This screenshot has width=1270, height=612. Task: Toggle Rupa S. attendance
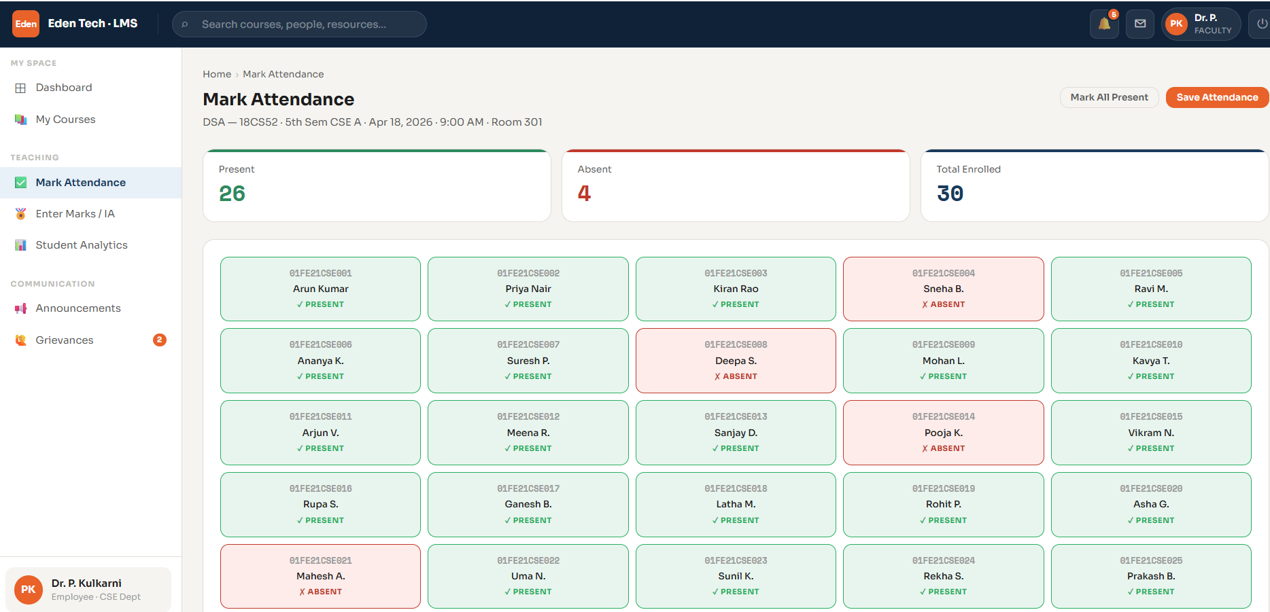[320, 504]
